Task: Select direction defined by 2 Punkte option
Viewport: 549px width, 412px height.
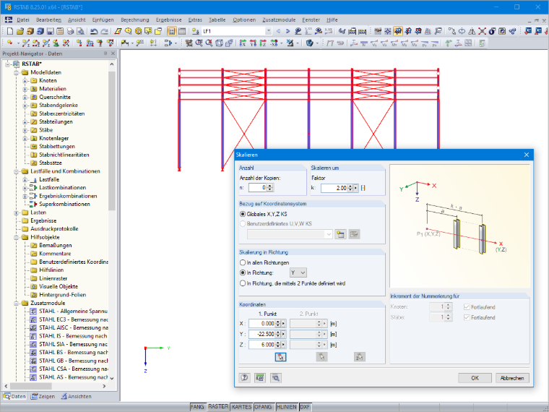Action: point(243,283)
